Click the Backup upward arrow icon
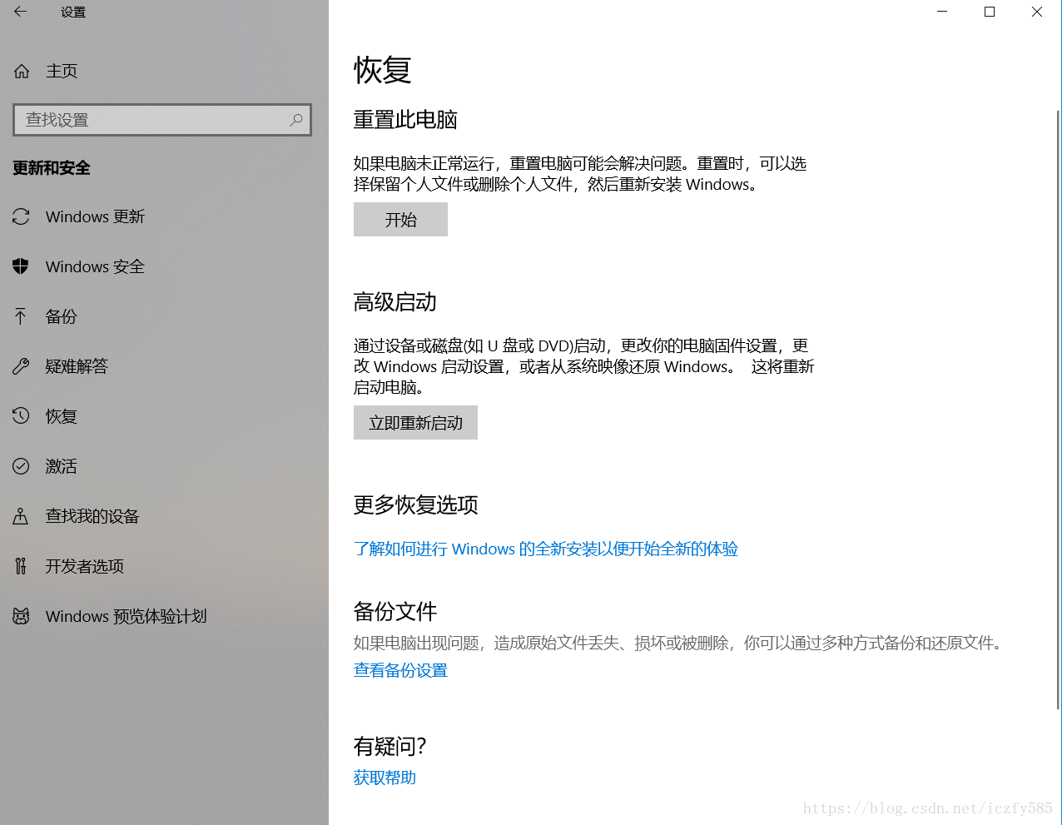Screen dimensions: 1062x825 pyautogui.click(x=21, y=316)
